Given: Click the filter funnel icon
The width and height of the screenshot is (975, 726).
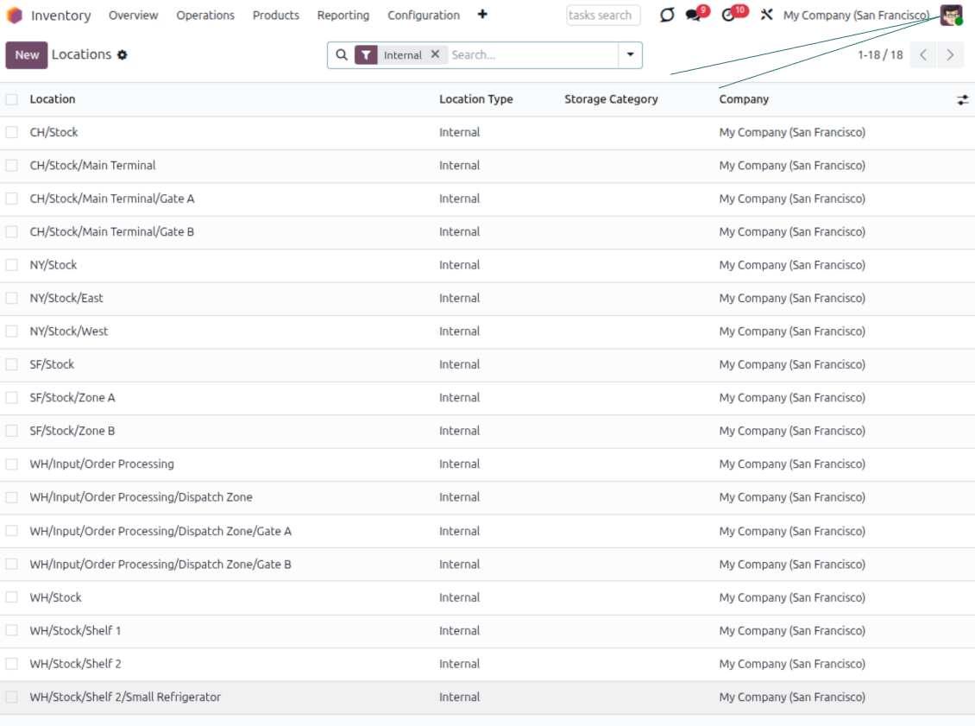Looking at the screenshot, I should pos(365,54).
